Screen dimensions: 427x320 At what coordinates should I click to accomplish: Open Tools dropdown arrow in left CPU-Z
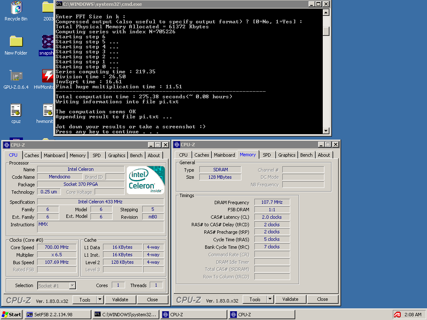(x=100, y=300)
